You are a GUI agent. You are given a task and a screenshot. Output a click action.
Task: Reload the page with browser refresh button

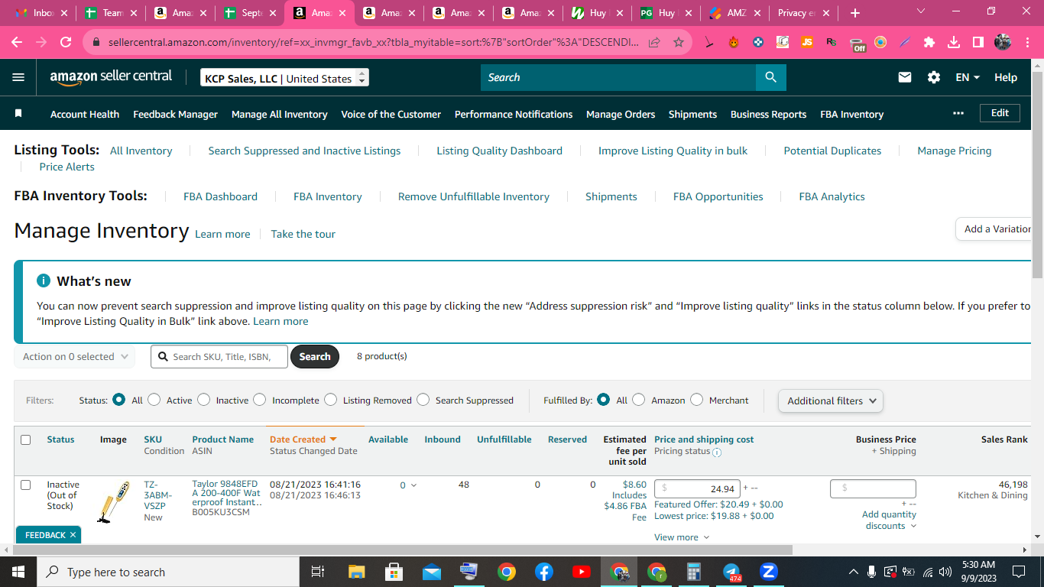click(x=66, y=42)
